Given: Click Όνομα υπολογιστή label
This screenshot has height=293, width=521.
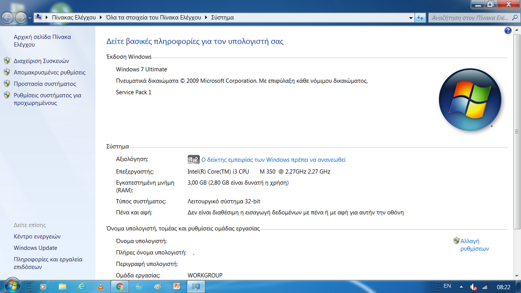Looking at the screenshot, I should click(x=141, y=241).
